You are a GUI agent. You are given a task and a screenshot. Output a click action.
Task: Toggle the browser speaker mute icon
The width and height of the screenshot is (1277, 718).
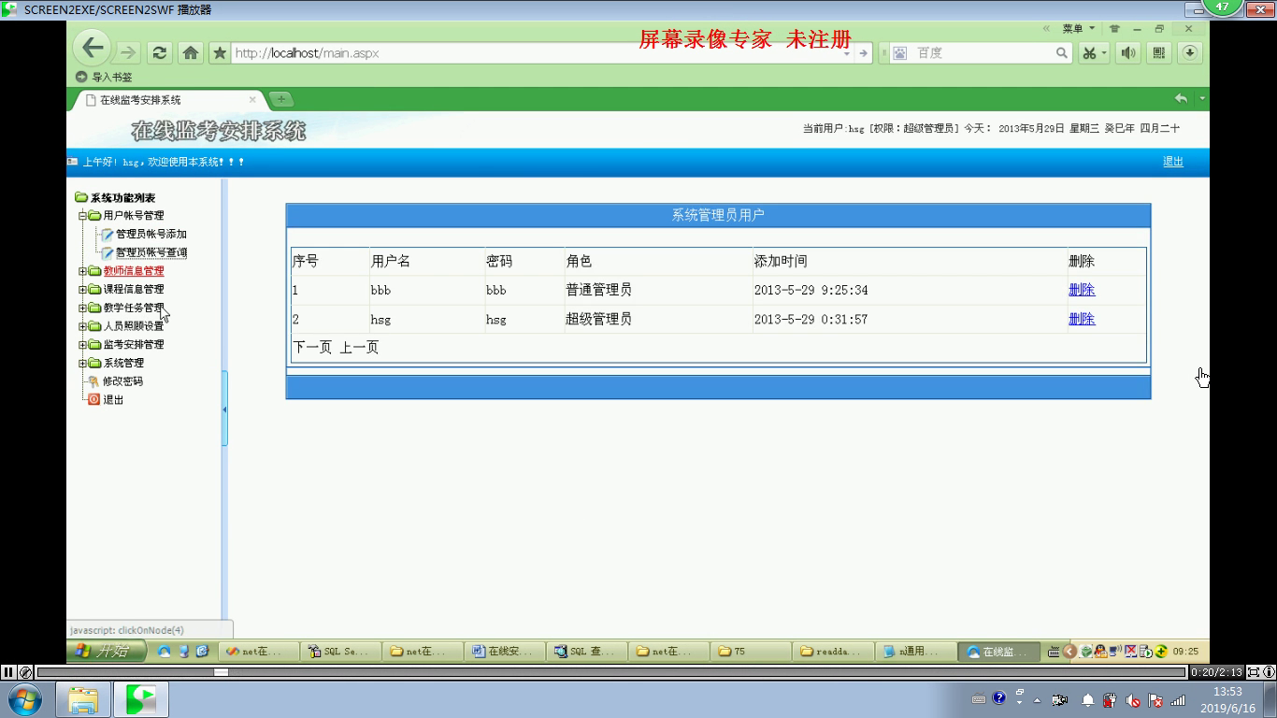[x=1128, y=53]
